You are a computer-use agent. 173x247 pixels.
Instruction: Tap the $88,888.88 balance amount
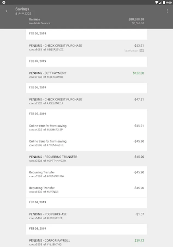[x=136, y=19]
